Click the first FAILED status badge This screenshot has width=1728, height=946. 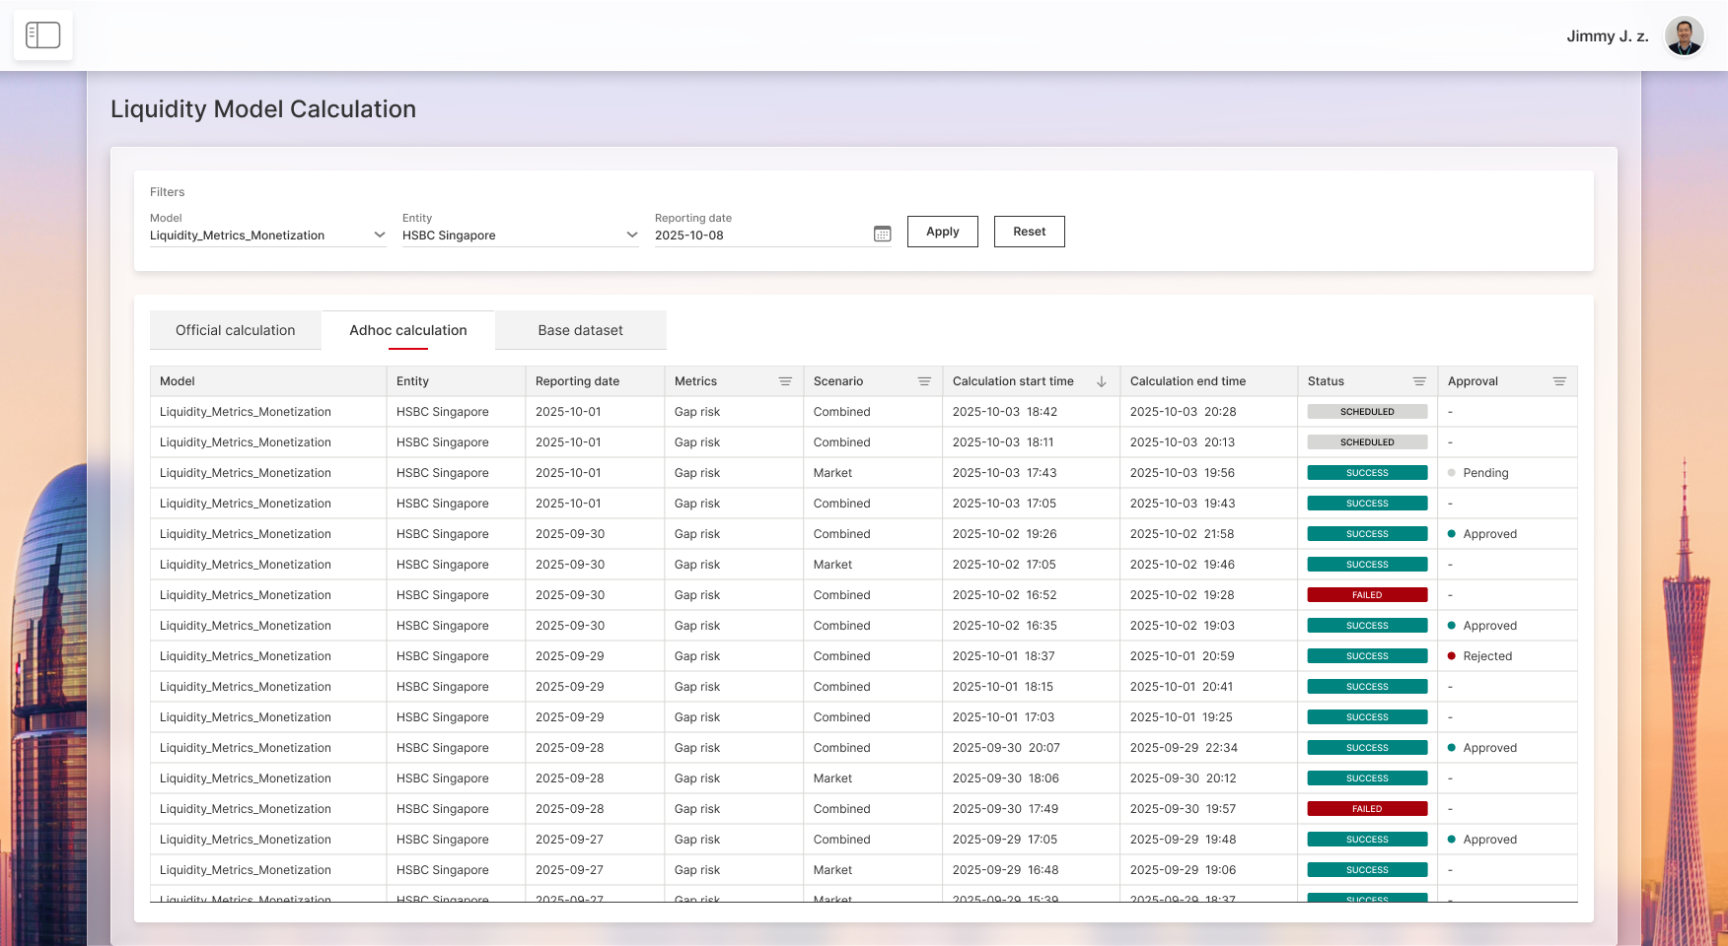click(x=1367, y=595)
